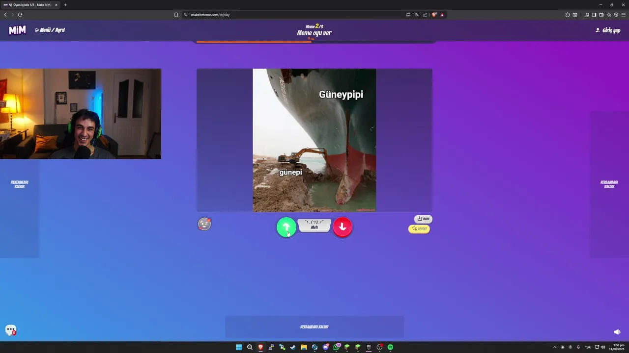Open a new browser tab
This screenshot has height=353, width=629.
pos(65,5)
